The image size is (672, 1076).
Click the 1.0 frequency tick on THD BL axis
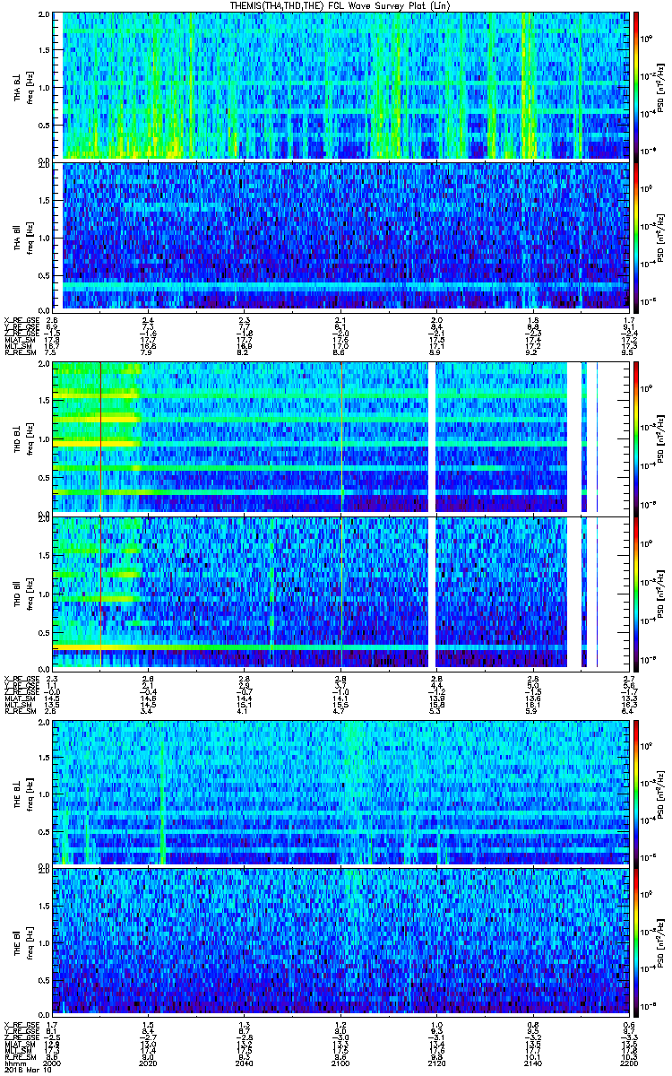(43, 438)
